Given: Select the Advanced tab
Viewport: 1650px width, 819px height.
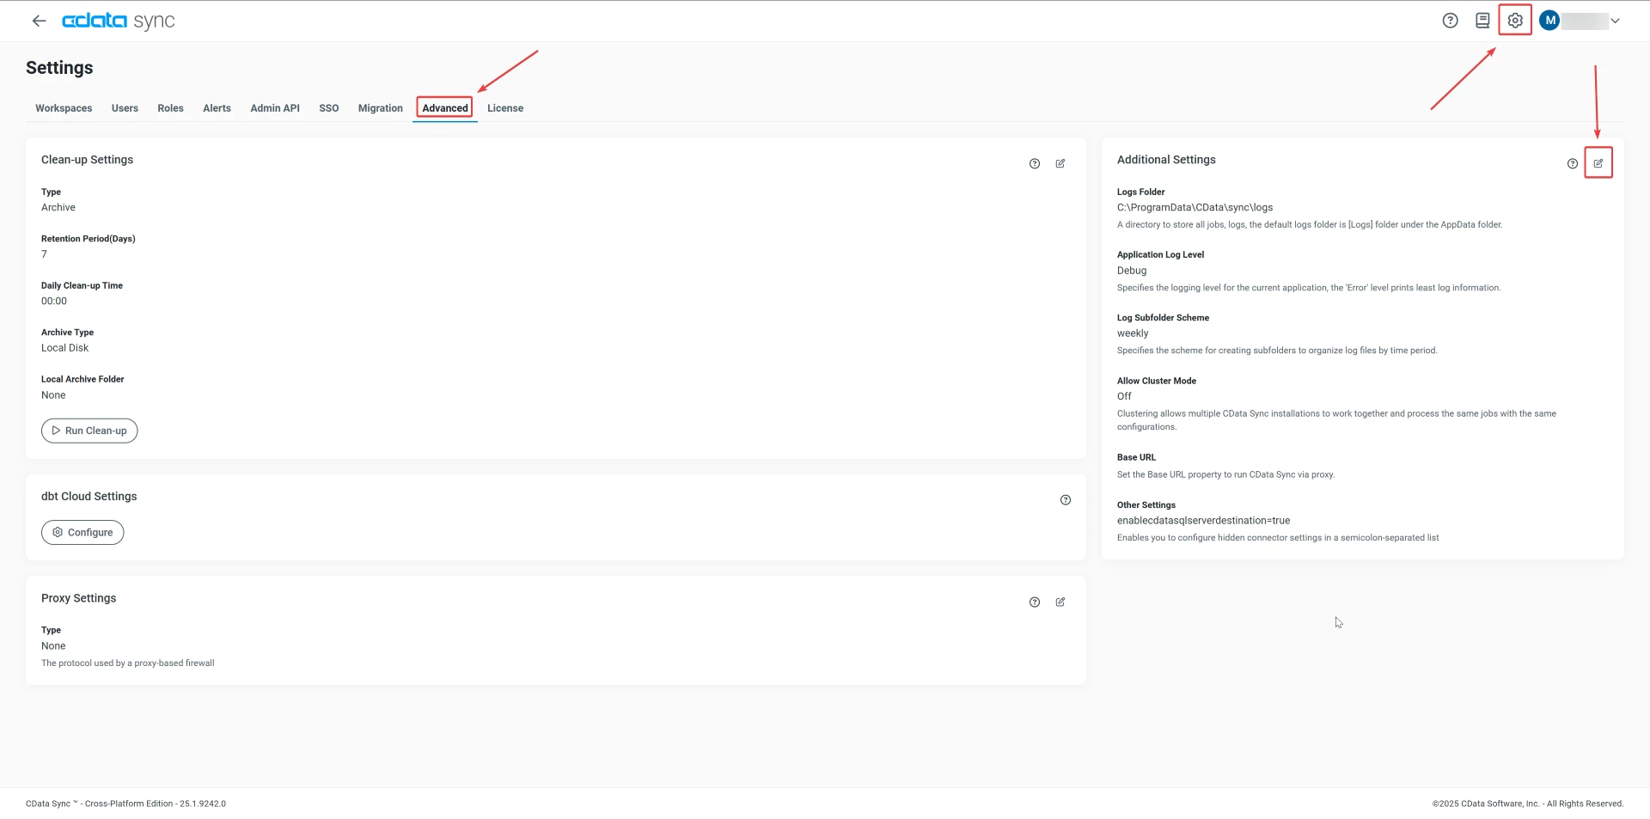Looking at the screenshot, I should pos(445,108).
